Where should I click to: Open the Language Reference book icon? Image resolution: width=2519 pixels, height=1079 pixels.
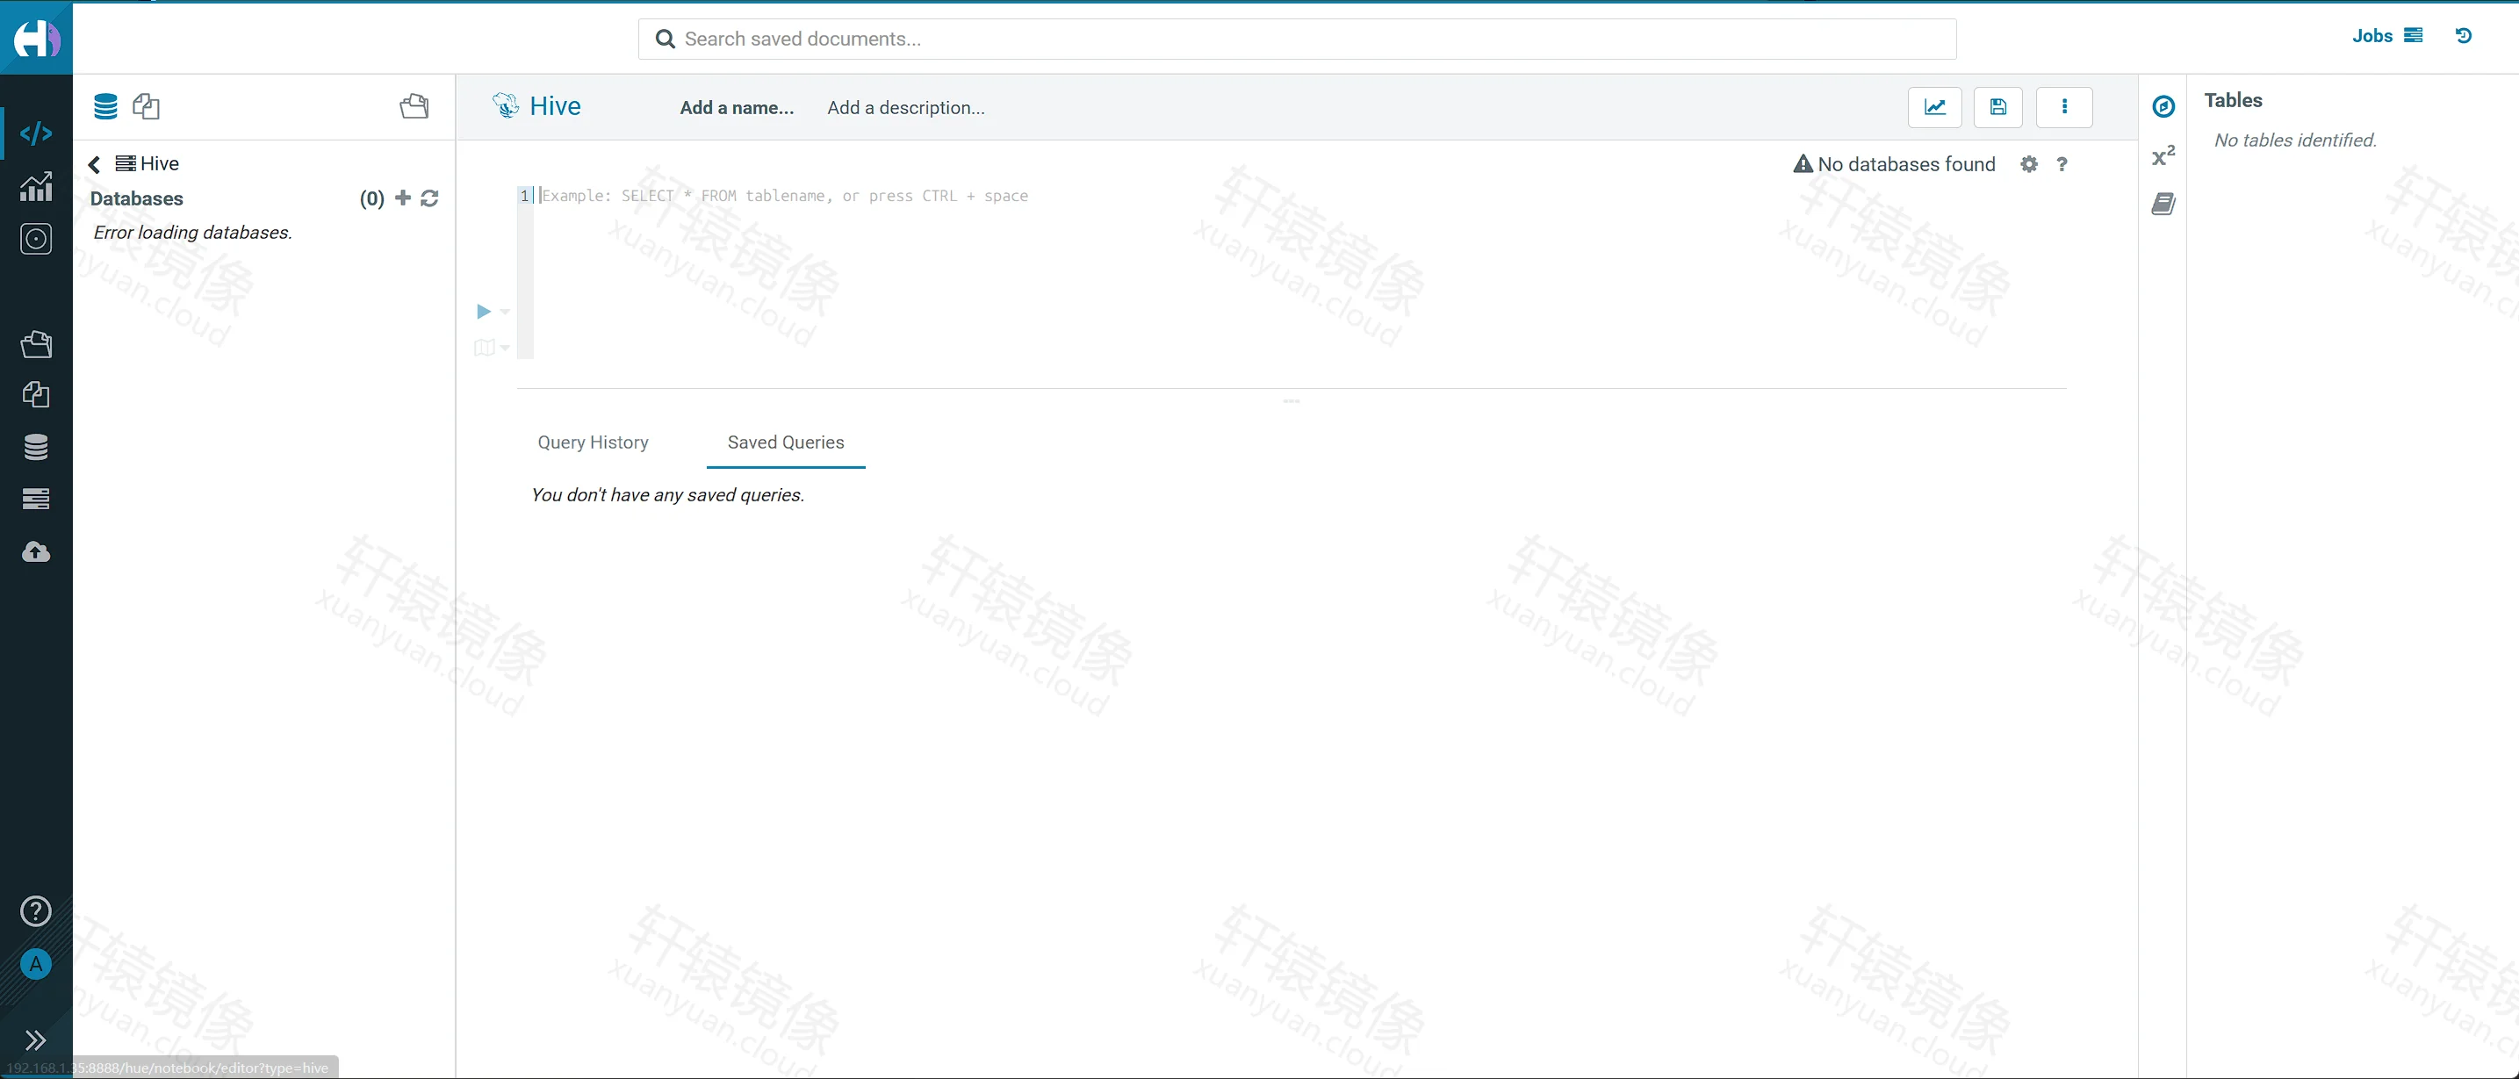click(x=2163, y=204)
